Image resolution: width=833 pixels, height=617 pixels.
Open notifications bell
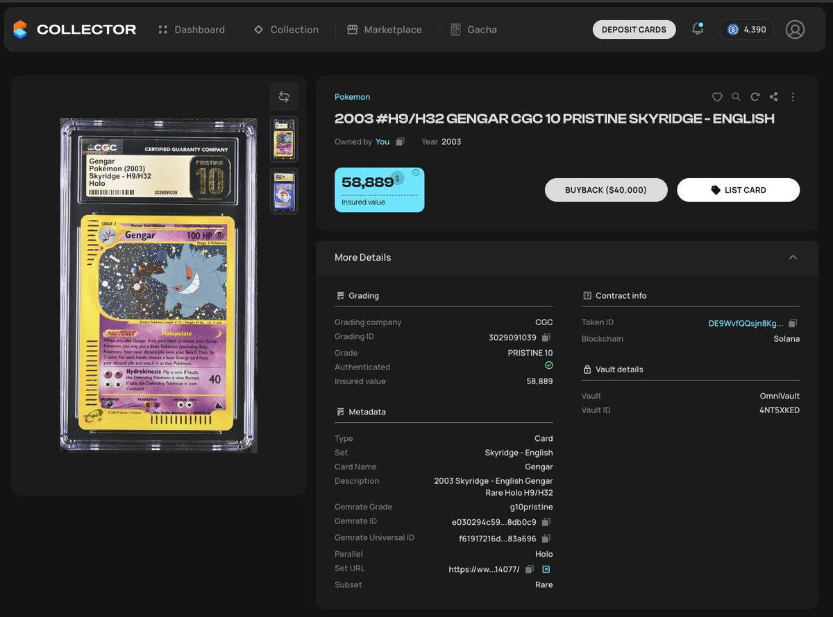tap(698, 29)
